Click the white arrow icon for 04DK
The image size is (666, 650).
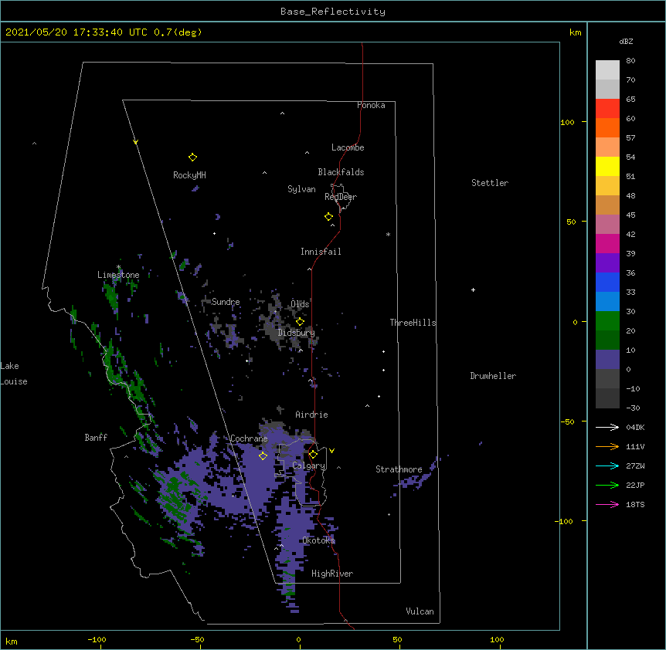(x=607, y=427)
